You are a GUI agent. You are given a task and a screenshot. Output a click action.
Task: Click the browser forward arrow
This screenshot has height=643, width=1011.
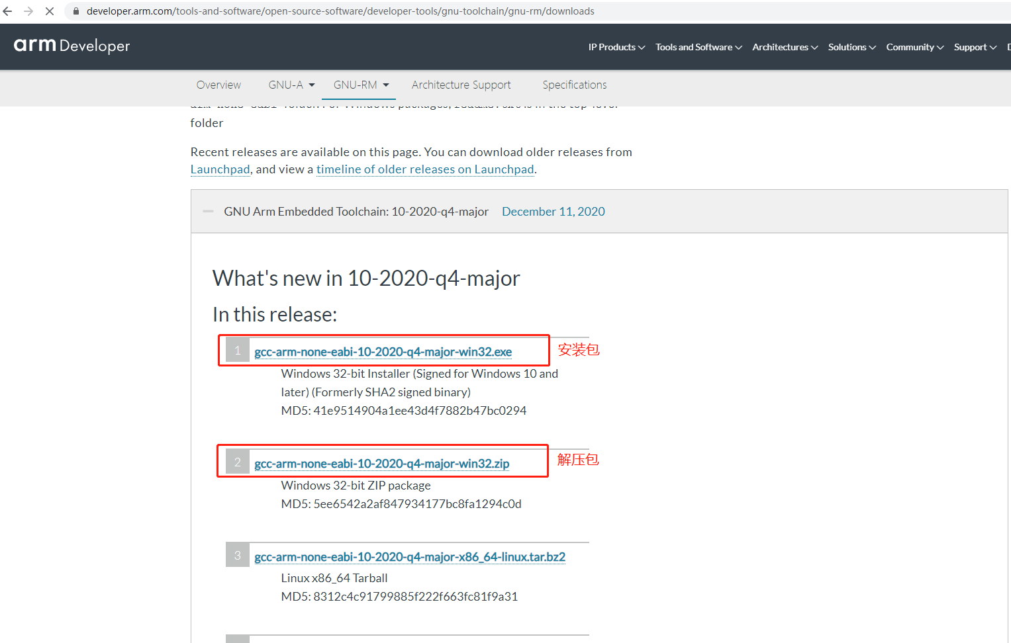pyautogui.click(x=28, y=11)
